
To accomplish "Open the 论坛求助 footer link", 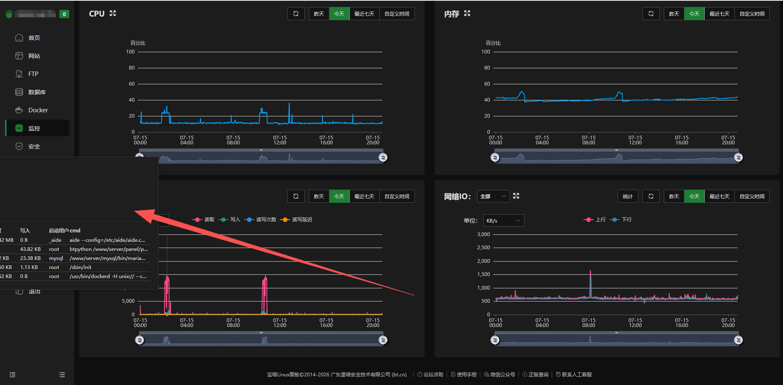I will point(430,375).
